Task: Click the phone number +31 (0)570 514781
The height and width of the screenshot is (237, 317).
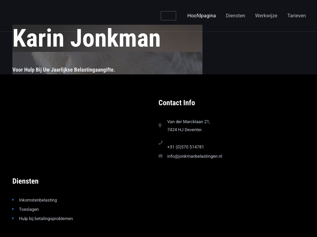Action: pos(185,147)
